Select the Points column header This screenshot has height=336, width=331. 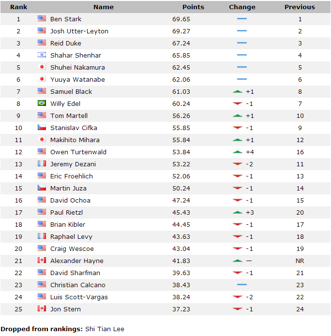click(193, 7)
